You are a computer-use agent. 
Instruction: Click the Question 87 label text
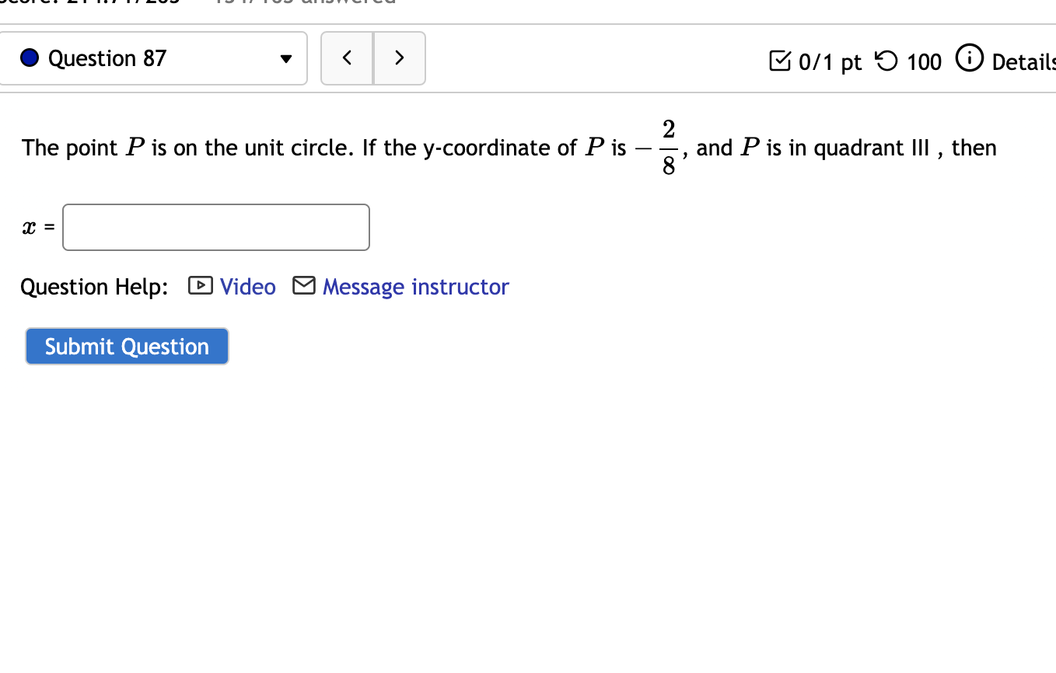pos(107,58)
